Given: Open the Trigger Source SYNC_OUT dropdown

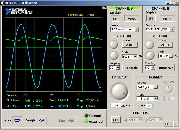Looking at the screenshot, I should [x=156, y=87].
